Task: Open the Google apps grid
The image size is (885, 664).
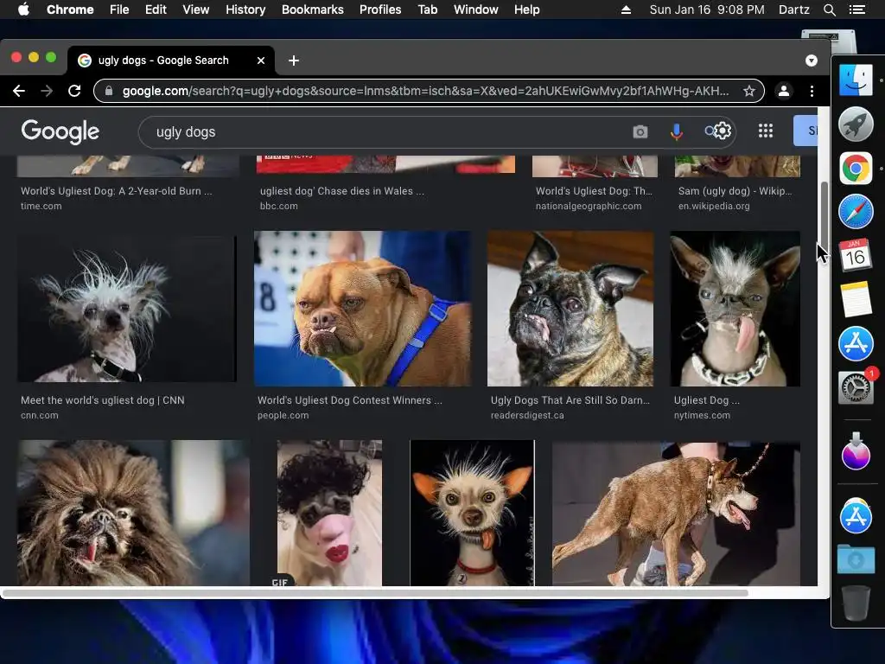Action: (x=766, y=131)
